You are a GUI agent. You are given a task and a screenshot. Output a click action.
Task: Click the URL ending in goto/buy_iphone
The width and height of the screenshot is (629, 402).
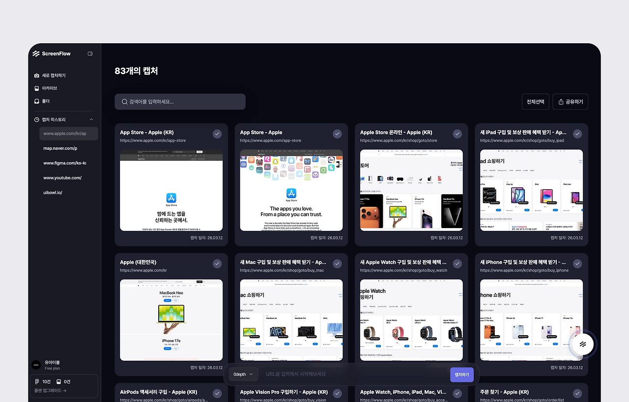point(524,270)
